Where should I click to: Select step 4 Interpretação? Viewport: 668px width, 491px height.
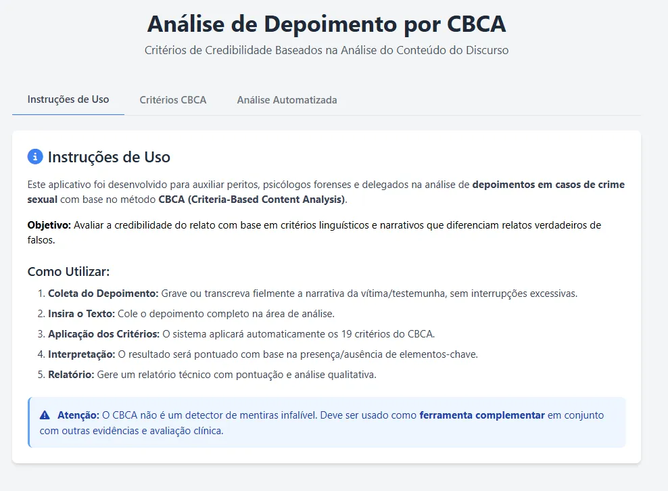[x=81, y=354]
